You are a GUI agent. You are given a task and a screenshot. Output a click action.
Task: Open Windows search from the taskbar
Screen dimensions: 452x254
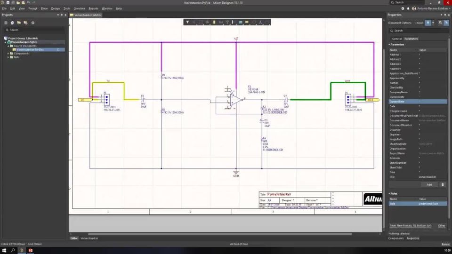13,251
